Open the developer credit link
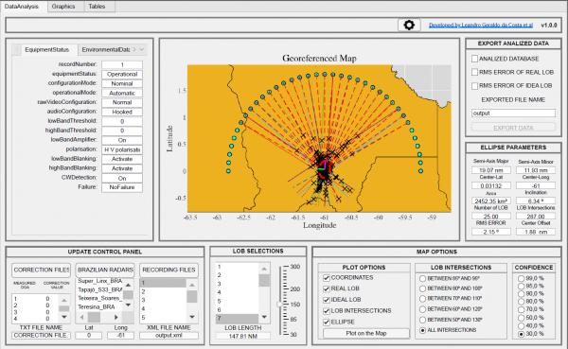The image size is (568, 349). point(481,25)
